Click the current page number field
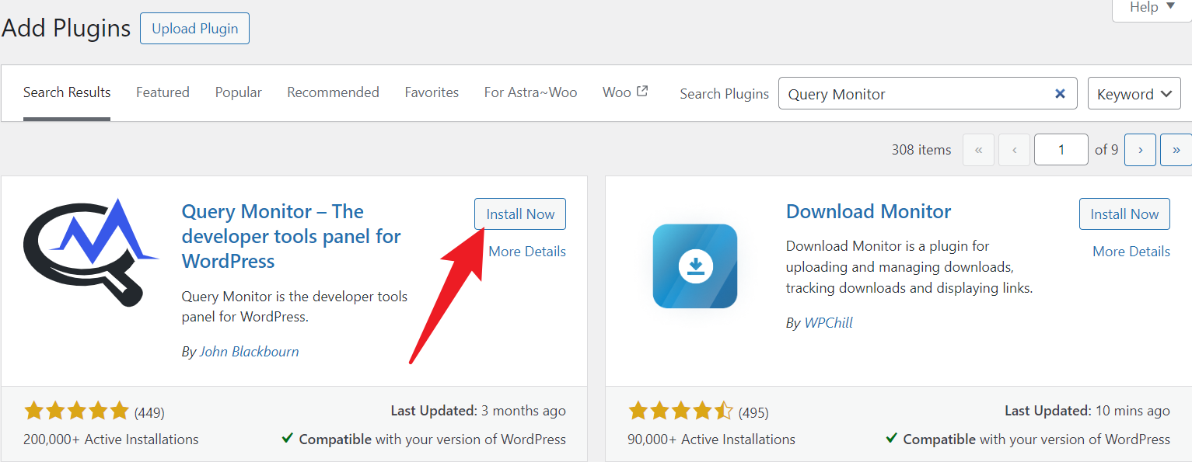This screenshot has height=462, width=1192. click(x=1061, y=150)
